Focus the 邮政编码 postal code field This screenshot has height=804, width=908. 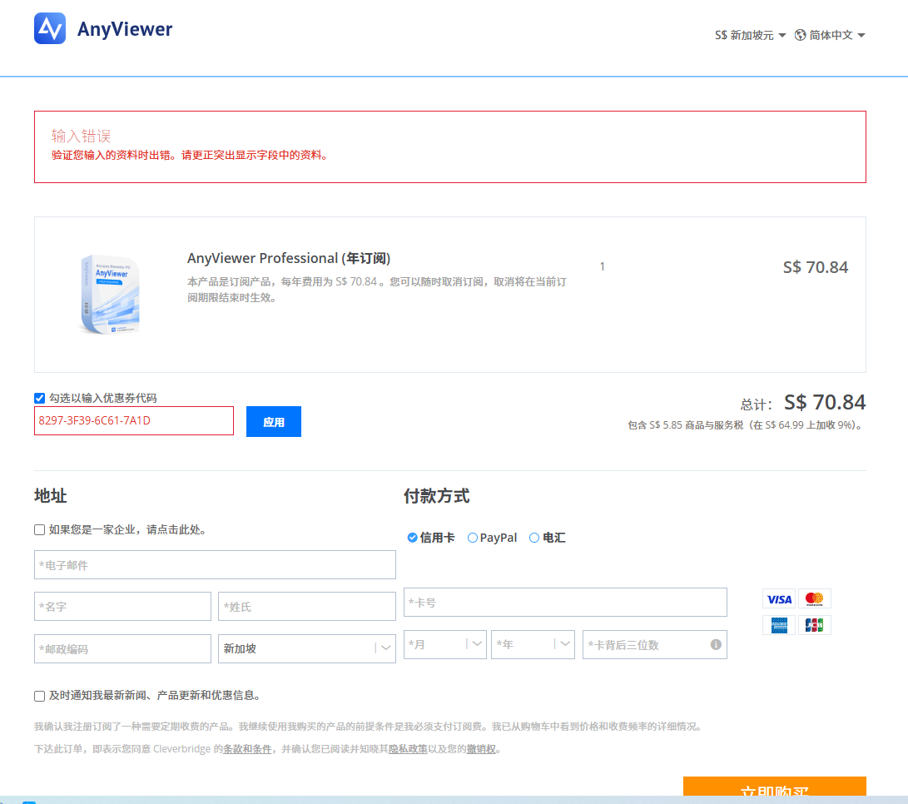coord(122,648)
